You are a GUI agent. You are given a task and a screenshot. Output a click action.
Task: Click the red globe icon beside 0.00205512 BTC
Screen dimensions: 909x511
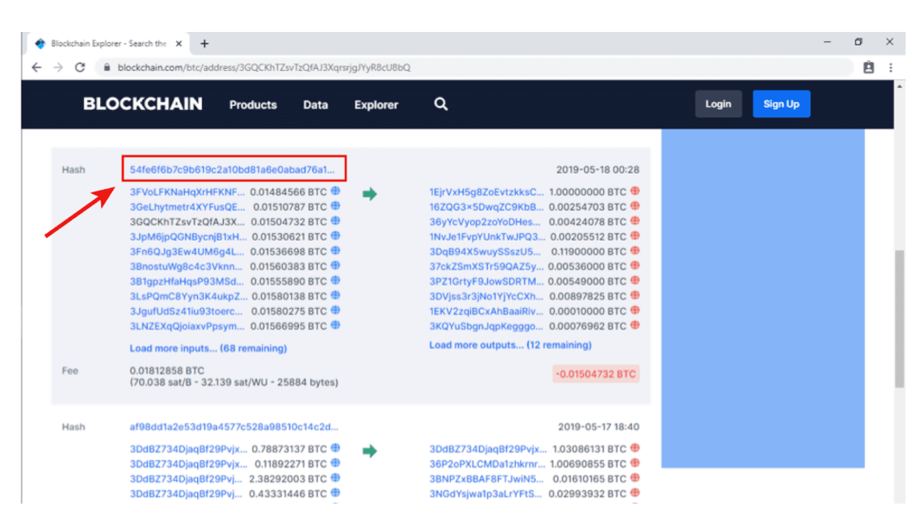click(x=635, y=237)
